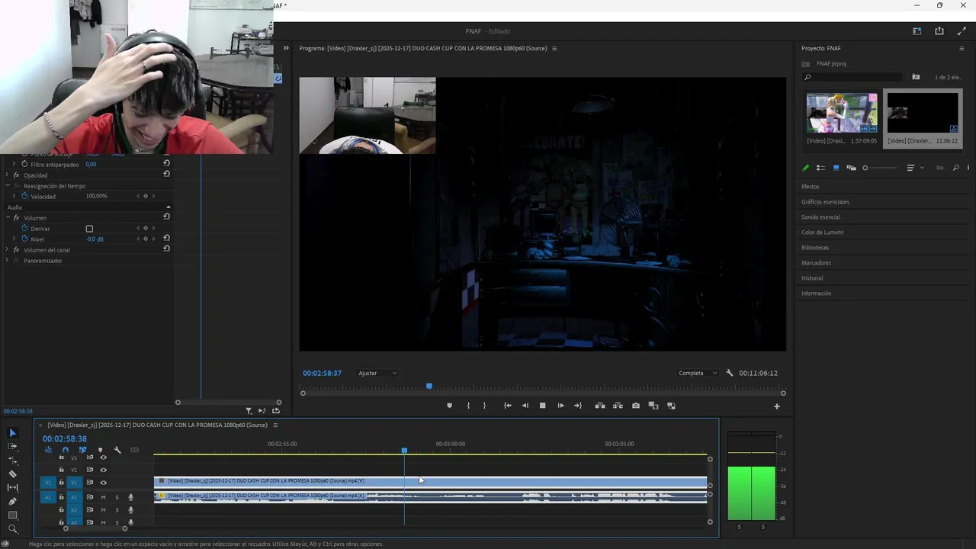The width and height of the screenshot is (976, 549).
Task: Select the Track Select Forward tool
Action: [x=12, y=447]
